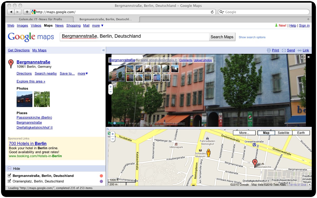Uncheck Oranienplatz, Berlin, Deutschland
The image size is (317, 198).
(9, 181)
